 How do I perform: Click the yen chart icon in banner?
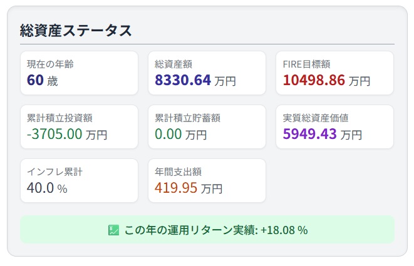point(113,230)
